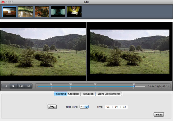
Task: Select the third video thumbnail, indoor scene
Action: 42,12
